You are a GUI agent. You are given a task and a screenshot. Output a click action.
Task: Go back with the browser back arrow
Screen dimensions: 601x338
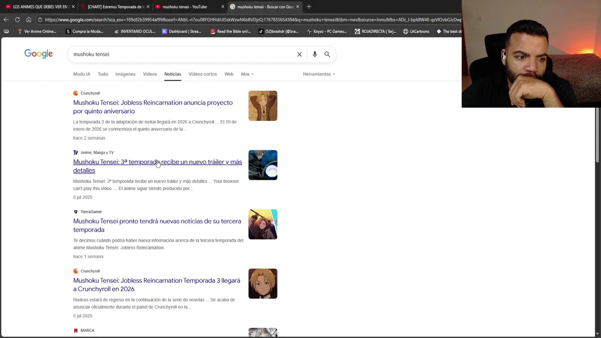coord(6,20)
